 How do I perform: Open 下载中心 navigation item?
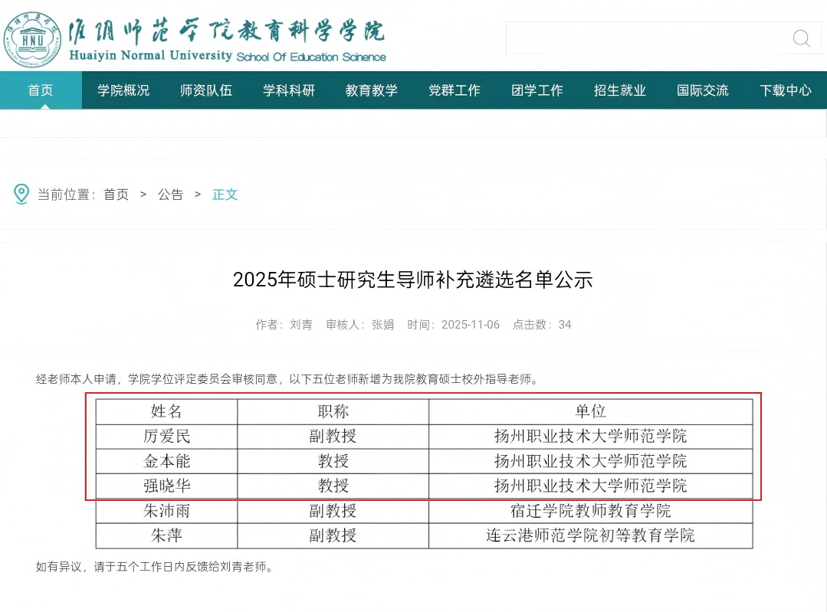tap(786, 90)
